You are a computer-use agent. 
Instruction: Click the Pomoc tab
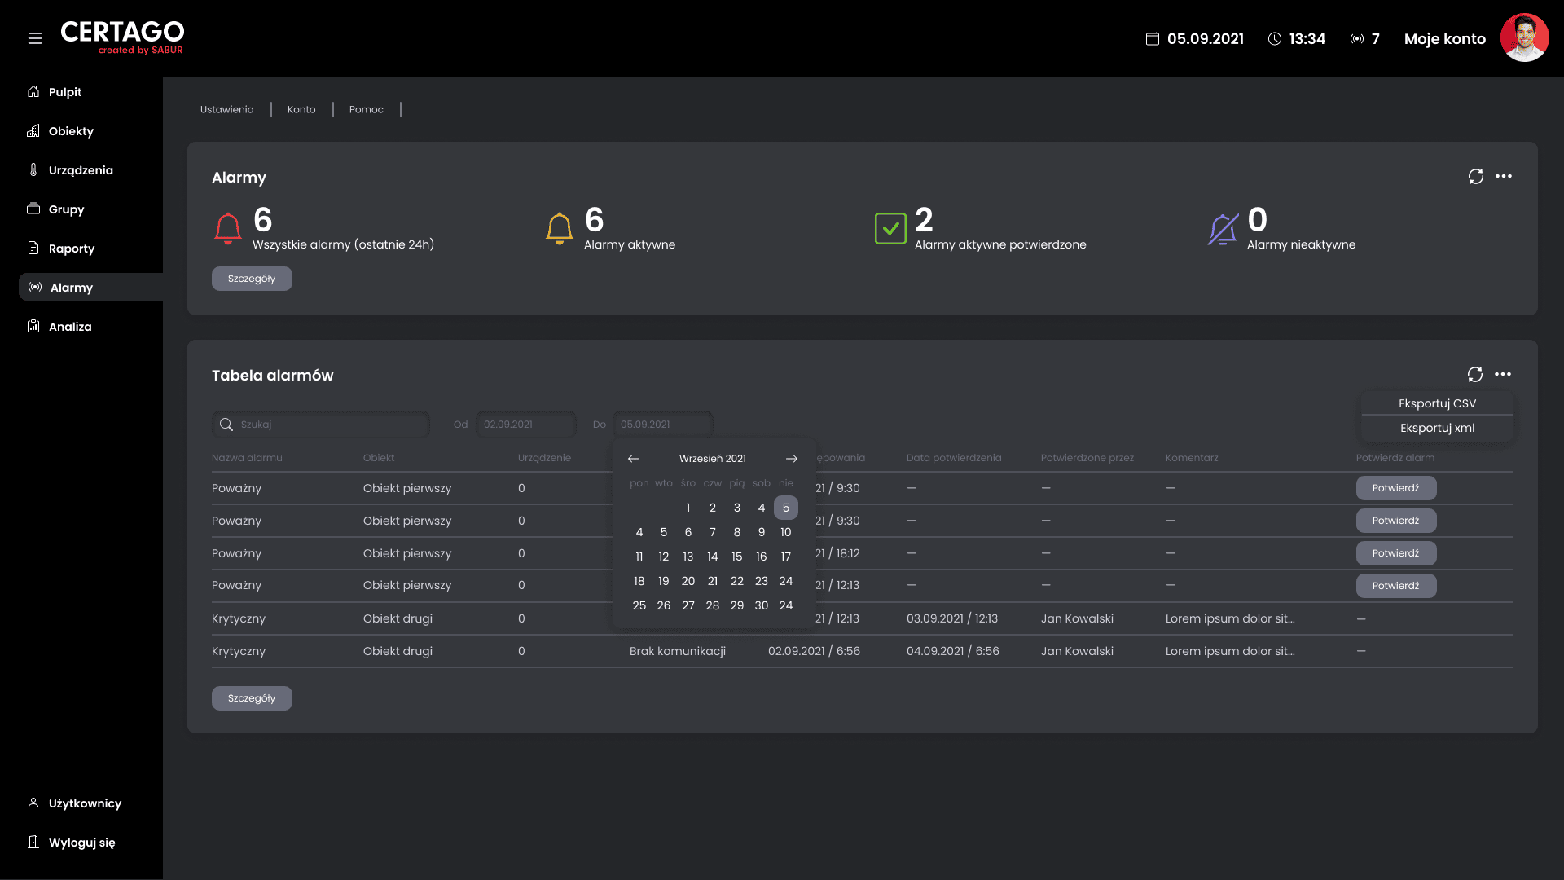click(x=366, y=109)
